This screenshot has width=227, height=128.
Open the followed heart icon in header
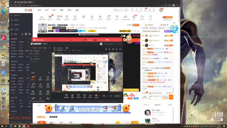136,9
